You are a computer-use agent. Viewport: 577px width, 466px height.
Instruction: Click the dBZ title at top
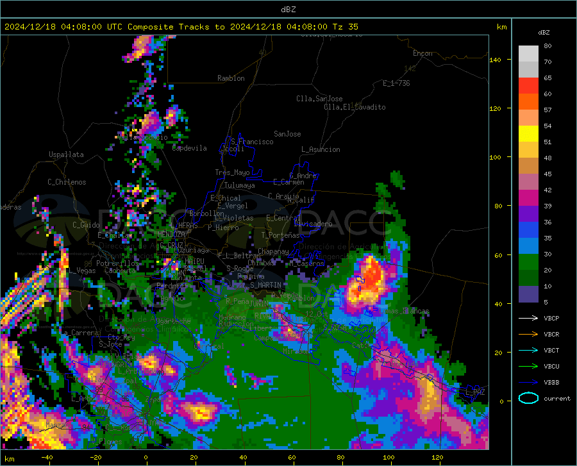(288, 10)
